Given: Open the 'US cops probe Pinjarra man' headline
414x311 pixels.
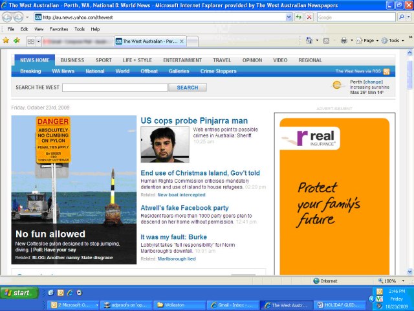Looking at the screenshot, I should [194, 121].
